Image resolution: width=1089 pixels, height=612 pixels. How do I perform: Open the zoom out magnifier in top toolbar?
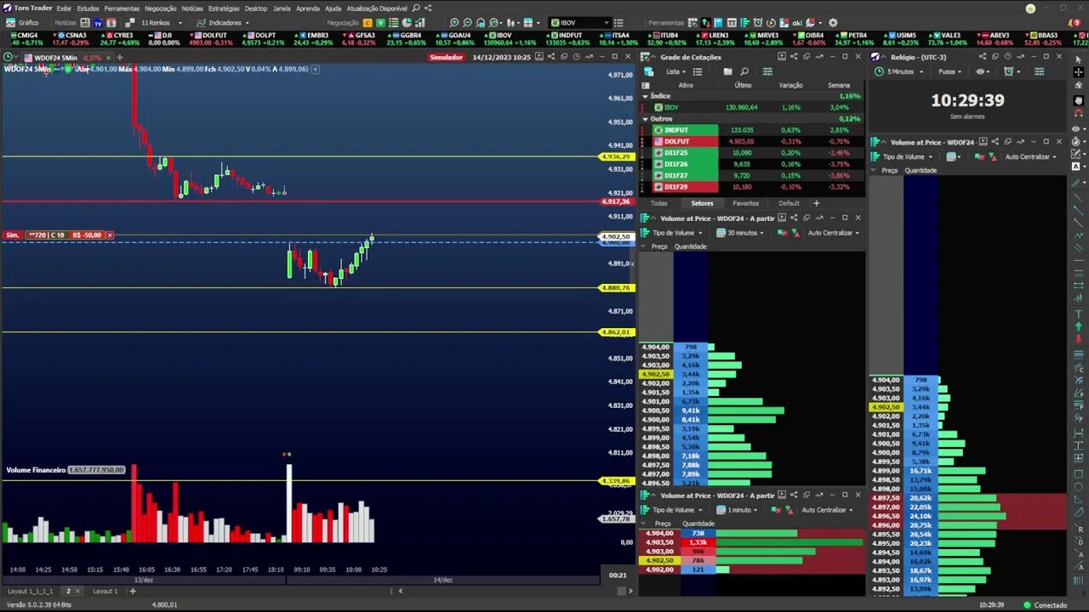[467, 22]
